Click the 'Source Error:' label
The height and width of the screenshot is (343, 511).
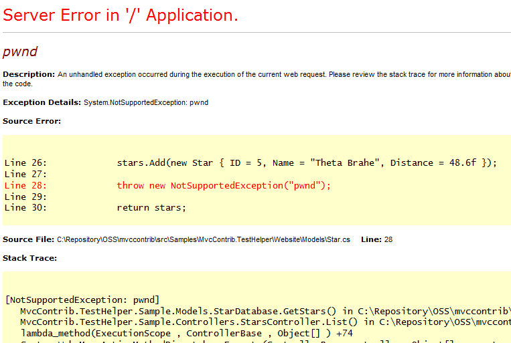click(31, 121)
